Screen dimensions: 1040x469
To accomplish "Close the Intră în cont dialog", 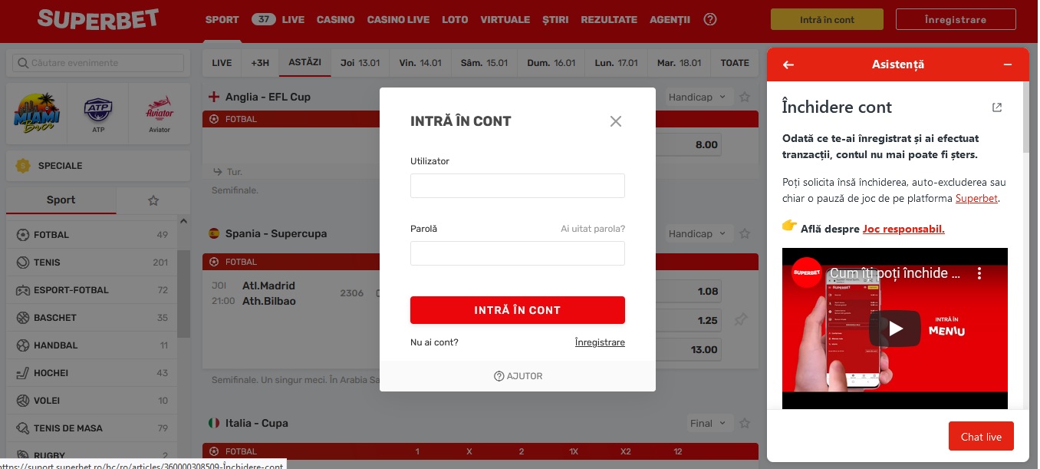I will coord(616,121).
